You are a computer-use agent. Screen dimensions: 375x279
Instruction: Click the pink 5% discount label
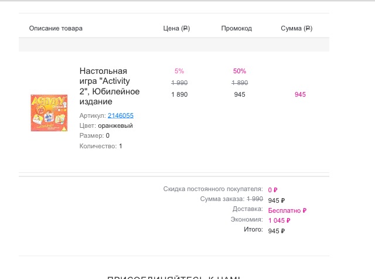coord(179,71)
